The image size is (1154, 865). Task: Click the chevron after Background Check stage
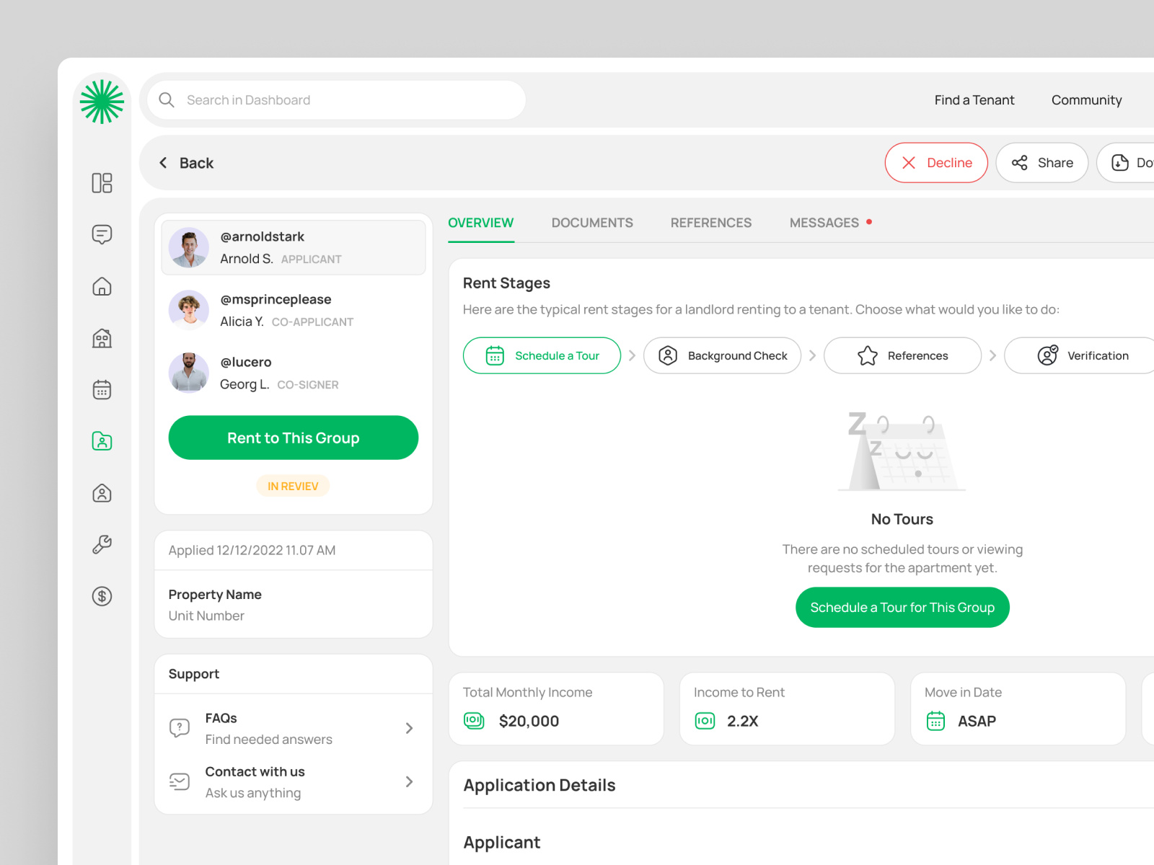[x=812, y=355]
